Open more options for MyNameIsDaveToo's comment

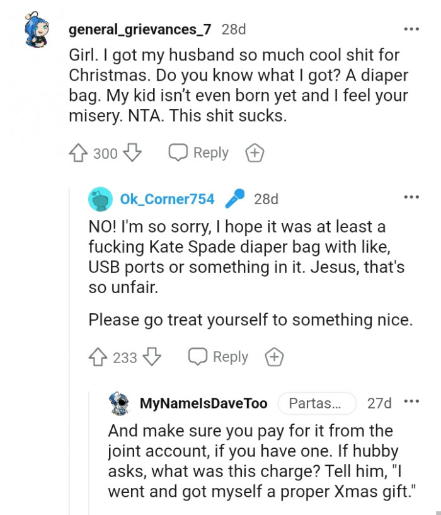coord(411,402)
